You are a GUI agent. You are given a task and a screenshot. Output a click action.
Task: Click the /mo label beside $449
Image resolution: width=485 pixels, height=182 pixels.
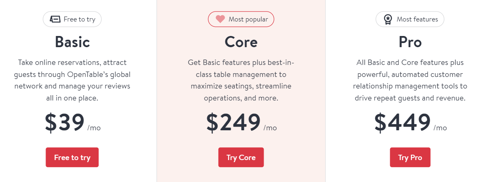(440, 128)
